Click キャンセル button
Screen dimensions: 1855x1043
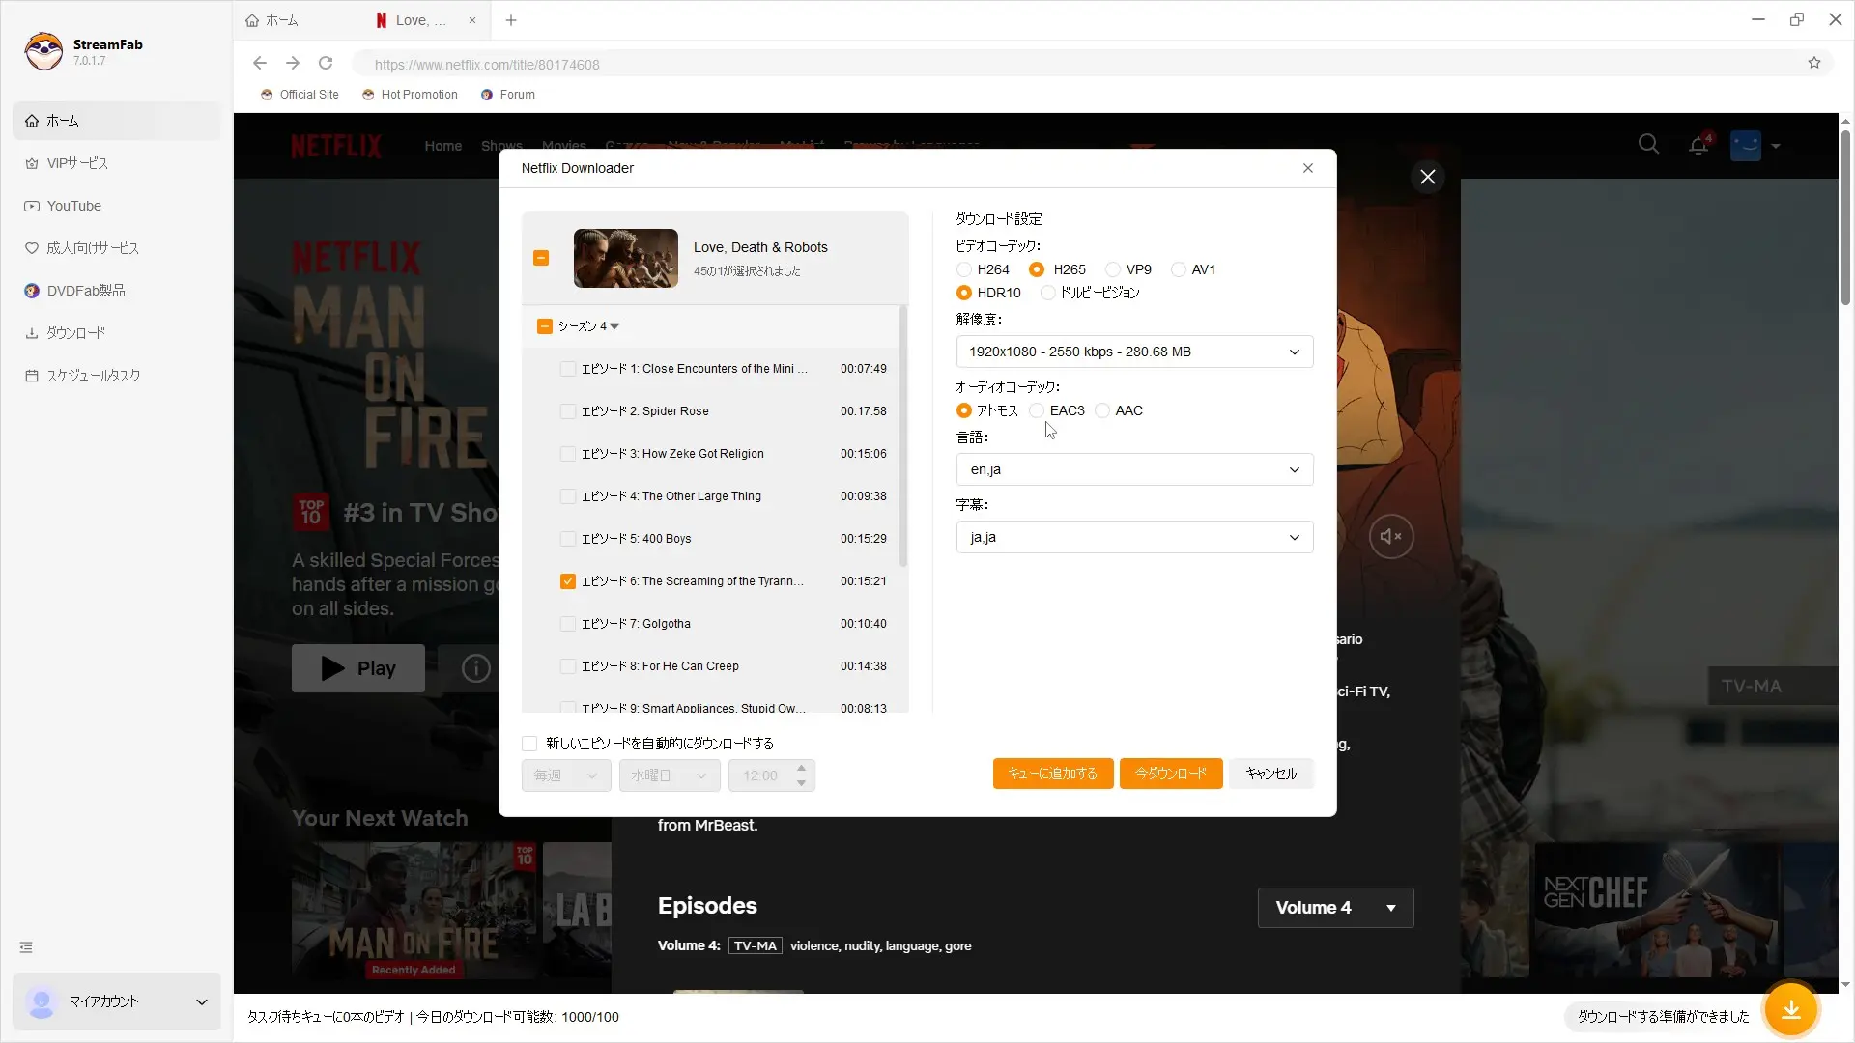[1270, 774]
